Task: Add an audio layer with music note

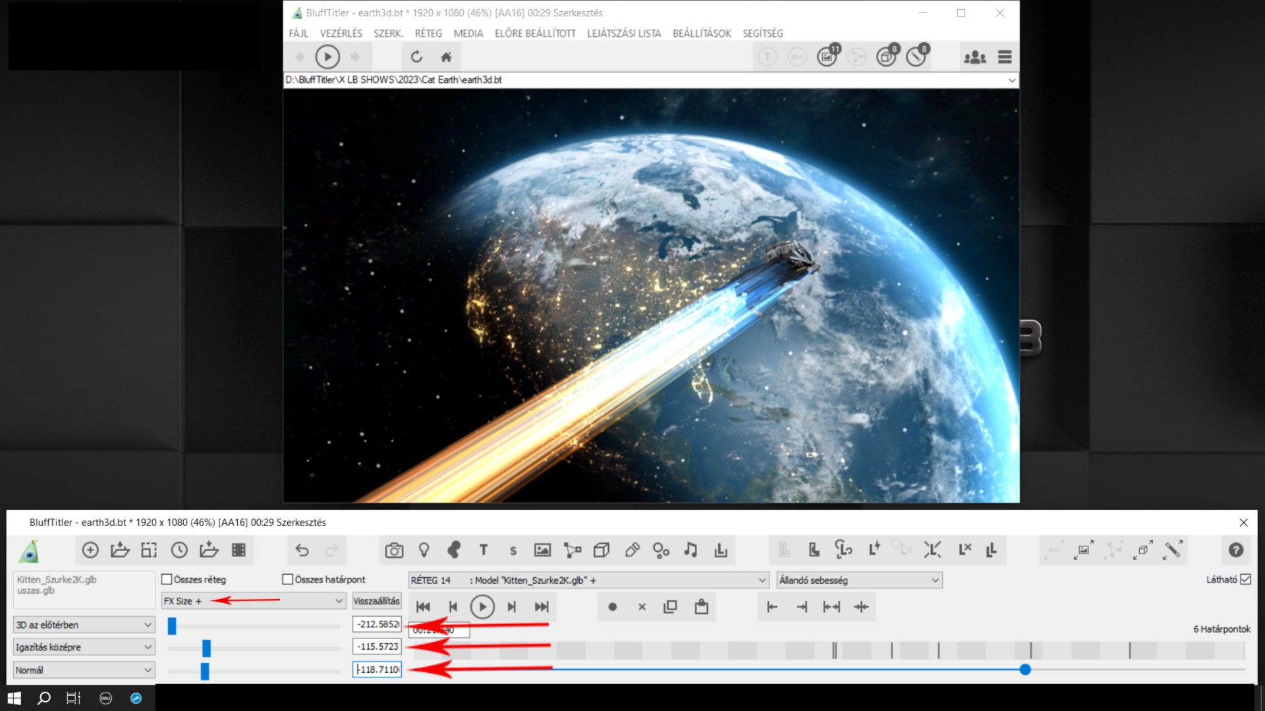Action: tap(690, 550)
